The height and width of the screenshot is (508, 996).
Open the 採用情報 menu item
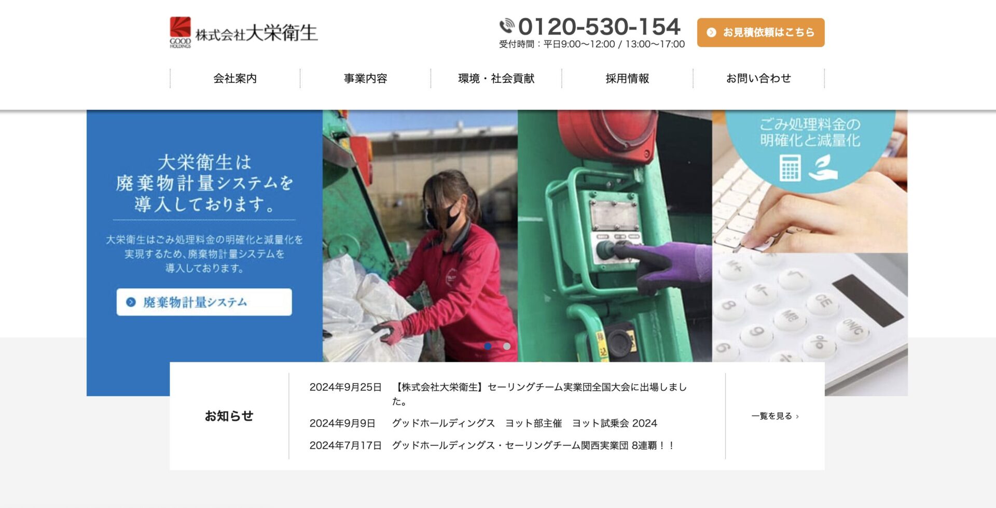pos(627,78)
